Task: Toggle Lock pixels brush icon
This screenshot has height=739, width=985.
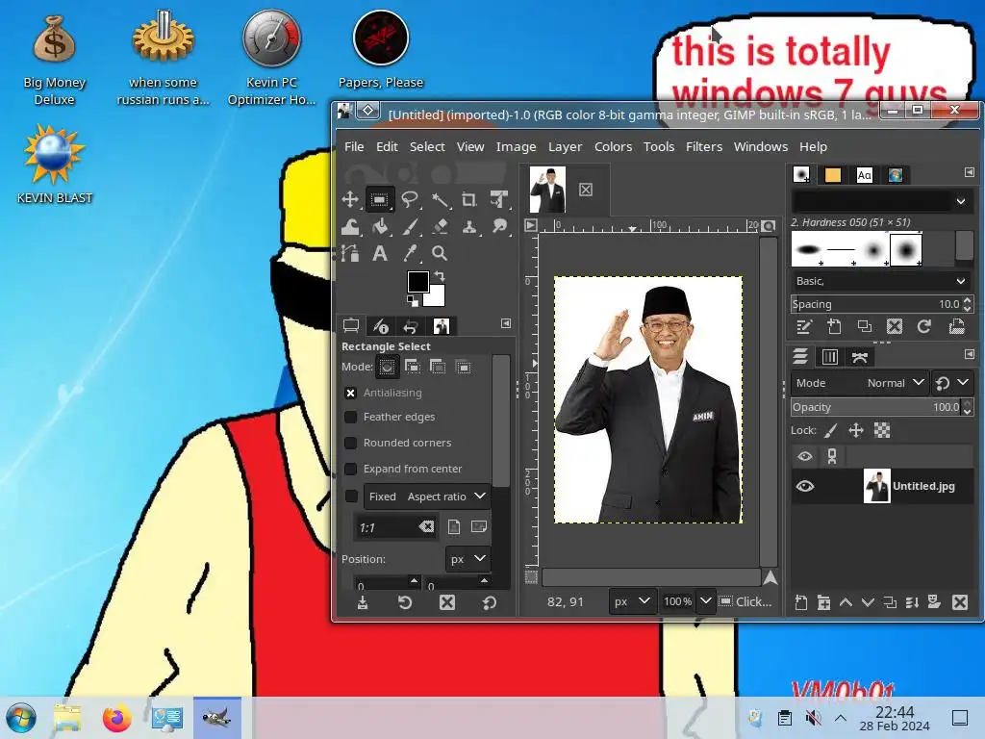Action: click(x=830, y=430)
